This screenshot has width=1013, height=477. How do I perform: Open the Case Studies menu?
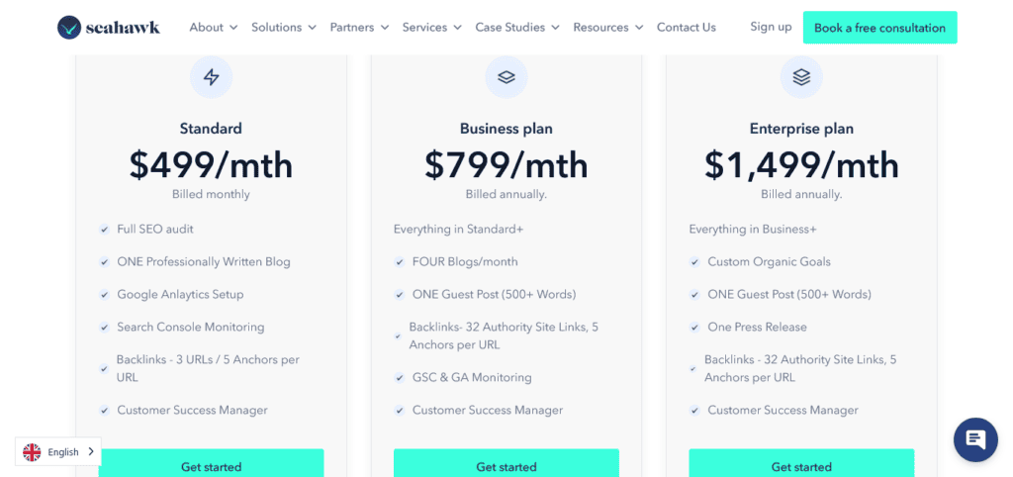(x=516, y=28)
